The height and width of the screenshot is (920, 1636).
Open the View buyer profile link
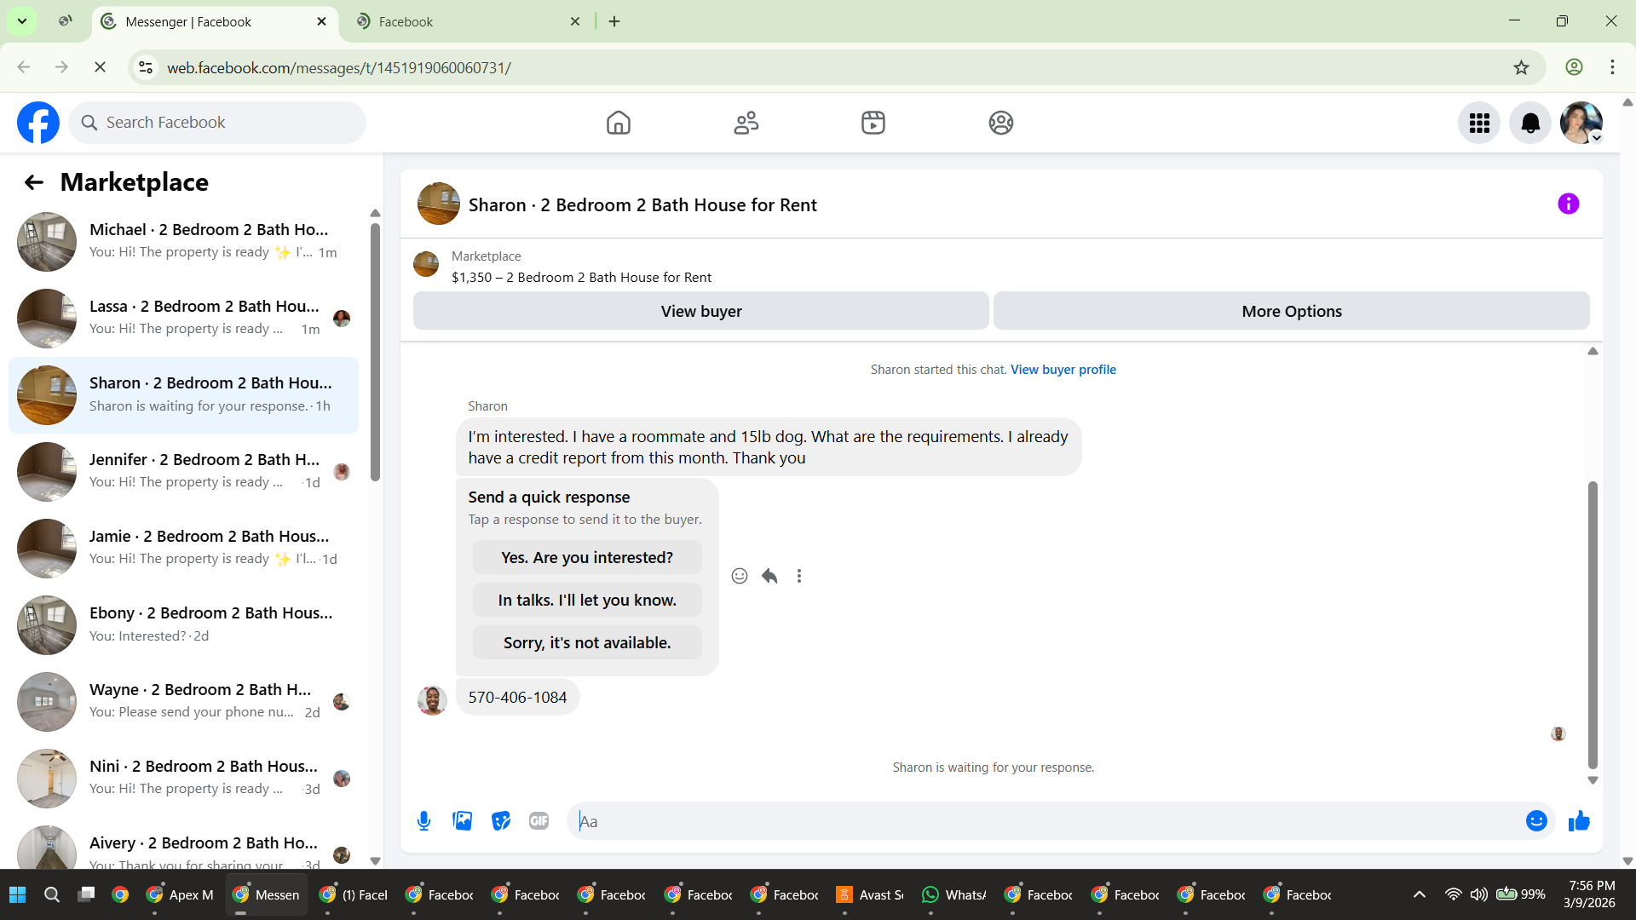1063,370
